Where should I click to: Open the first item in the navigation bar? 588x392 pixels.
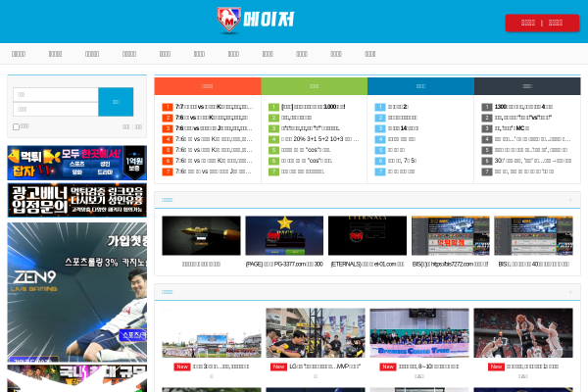tap(19, 54)
